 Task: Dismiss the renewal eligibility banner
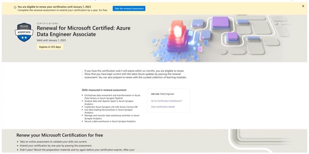[x=303, y=6]
